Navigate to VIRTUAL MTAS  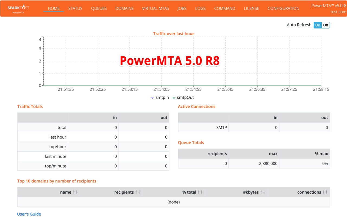pos(155,8)
